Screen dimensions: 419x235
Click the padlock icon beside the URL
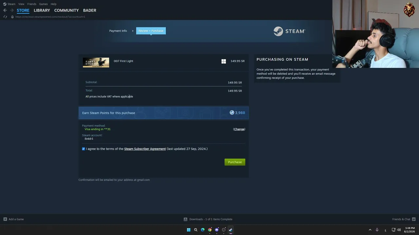click(12, 17)
